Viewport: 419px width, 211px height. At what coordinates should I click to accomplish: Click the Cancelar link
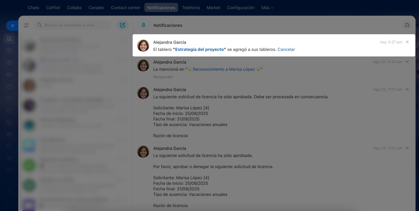tap(286, 50)
